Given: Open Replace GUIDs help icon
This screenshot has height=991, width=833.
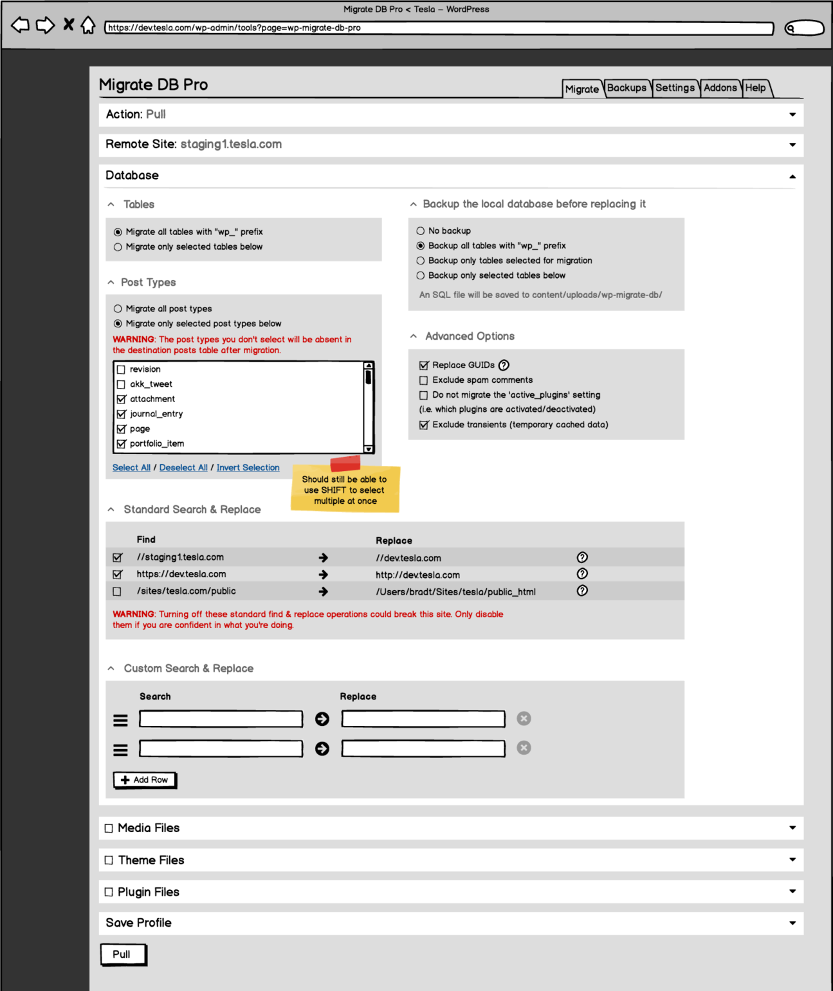Looking at the screenshot, I should click(x=504, y=365).
